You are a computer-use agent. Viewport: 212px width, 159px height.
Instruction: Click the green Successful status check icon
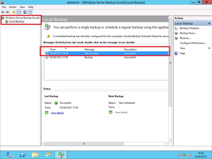56,103
